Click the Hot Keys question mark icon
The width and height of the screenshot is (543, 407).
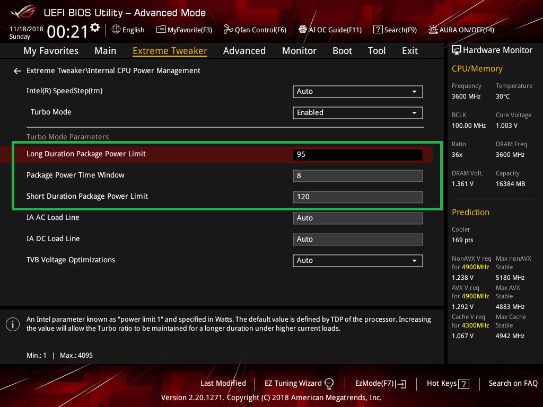[463, 384]
